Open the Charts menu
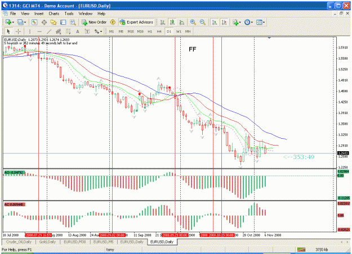Viewport: 352px width, 254px height. point(54,13)
